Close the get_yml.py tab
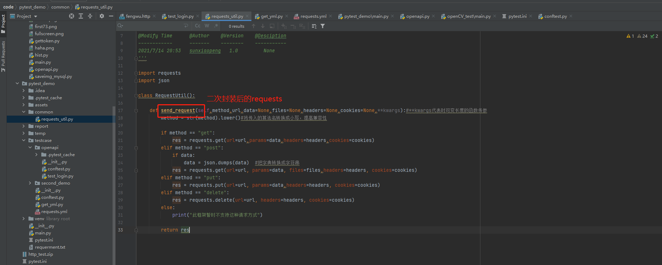This screenshot has height=265, width=662. click(x=287, y=16)
